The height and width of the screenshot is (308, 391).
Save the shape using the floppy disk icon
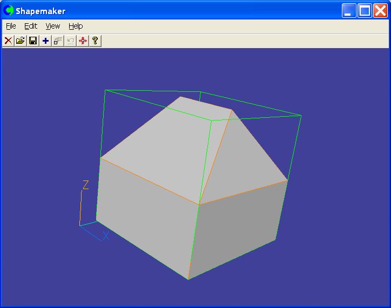click(x=33, y=41)
